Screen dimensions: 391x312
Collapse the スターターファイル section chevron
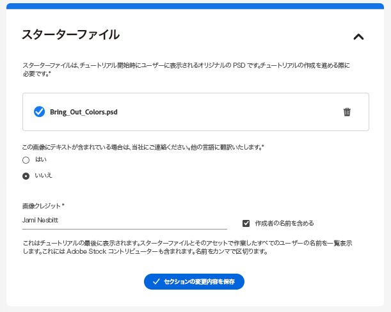click(358, 36)
